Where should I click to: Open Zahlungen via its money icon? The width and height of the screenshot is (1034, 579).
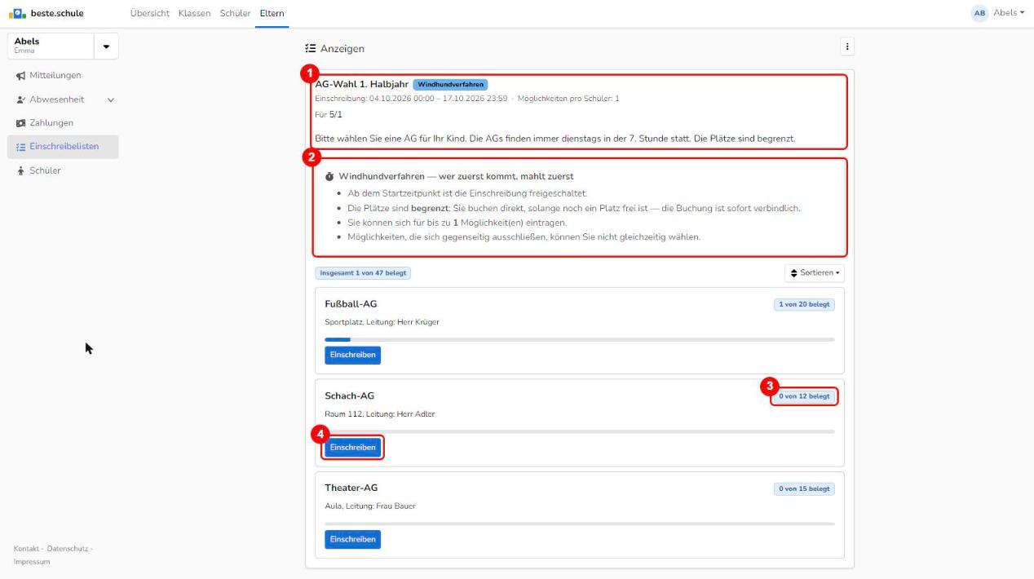pyautogui.click(x=21, y=123)
